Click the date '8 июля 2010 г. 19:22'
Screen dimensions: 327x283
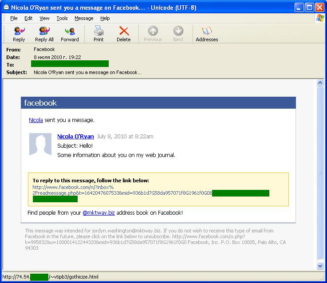tap(57, 57)
